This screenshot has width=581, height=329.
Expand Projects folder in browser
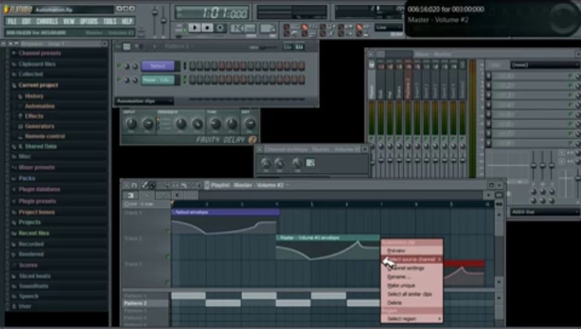point(29,222)
